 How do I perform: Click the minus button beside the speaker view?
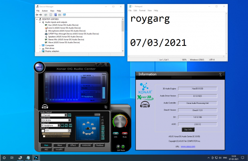tap(103, 123)
